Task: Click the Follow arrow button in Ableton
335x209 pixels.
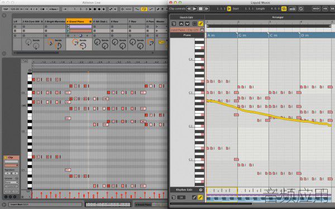Action: (x=65, y=9)
